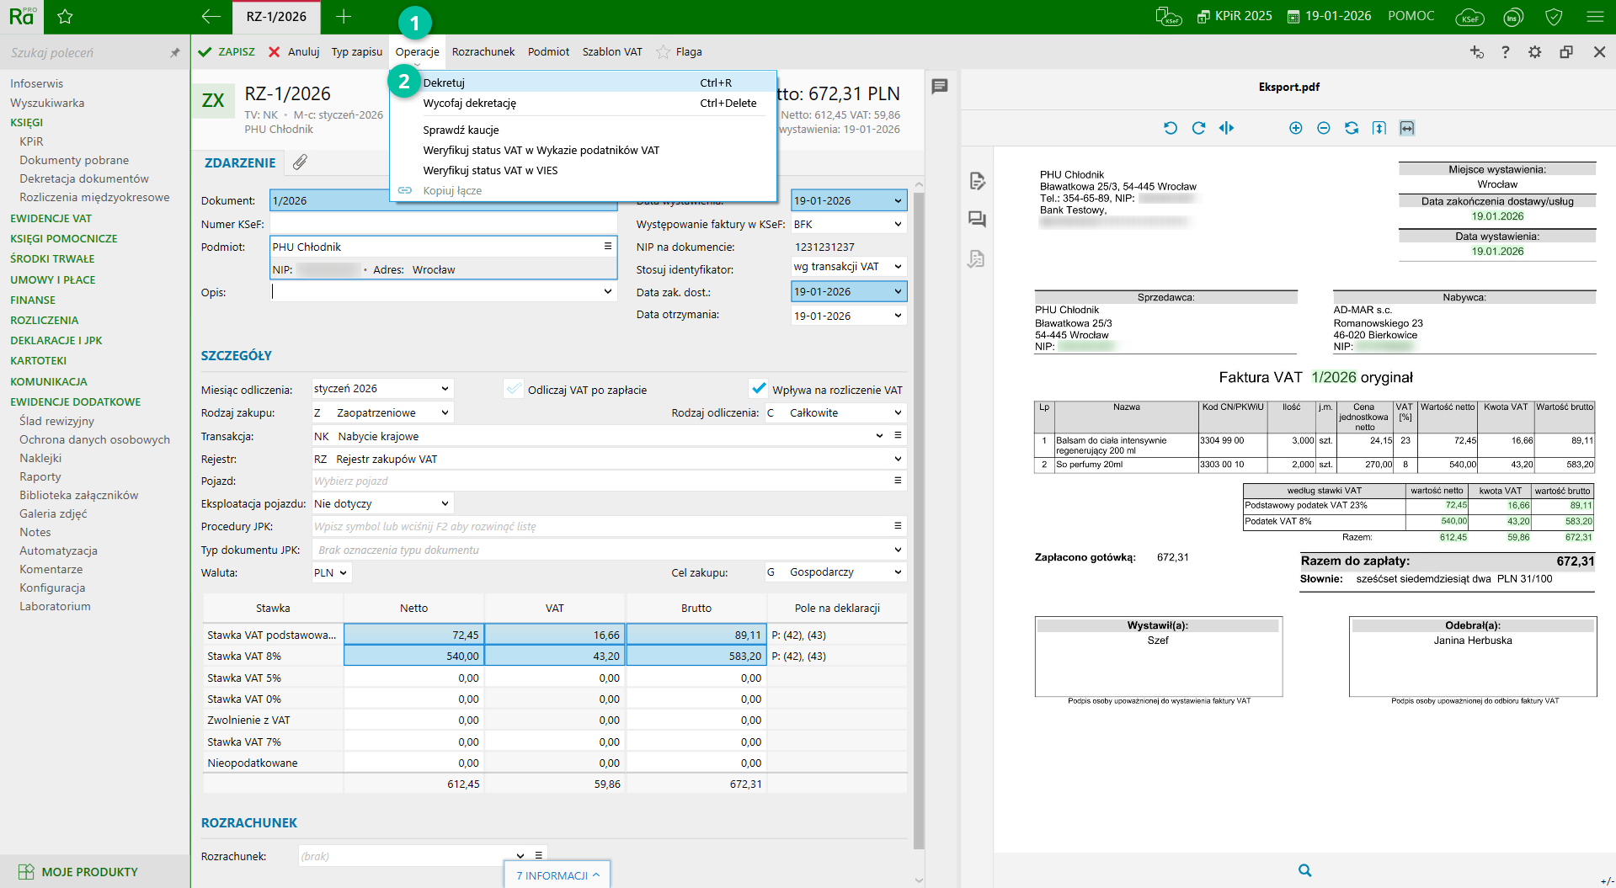Toggle the pin icon in the command search box
Screen dimensions: 1616x888
175,53
